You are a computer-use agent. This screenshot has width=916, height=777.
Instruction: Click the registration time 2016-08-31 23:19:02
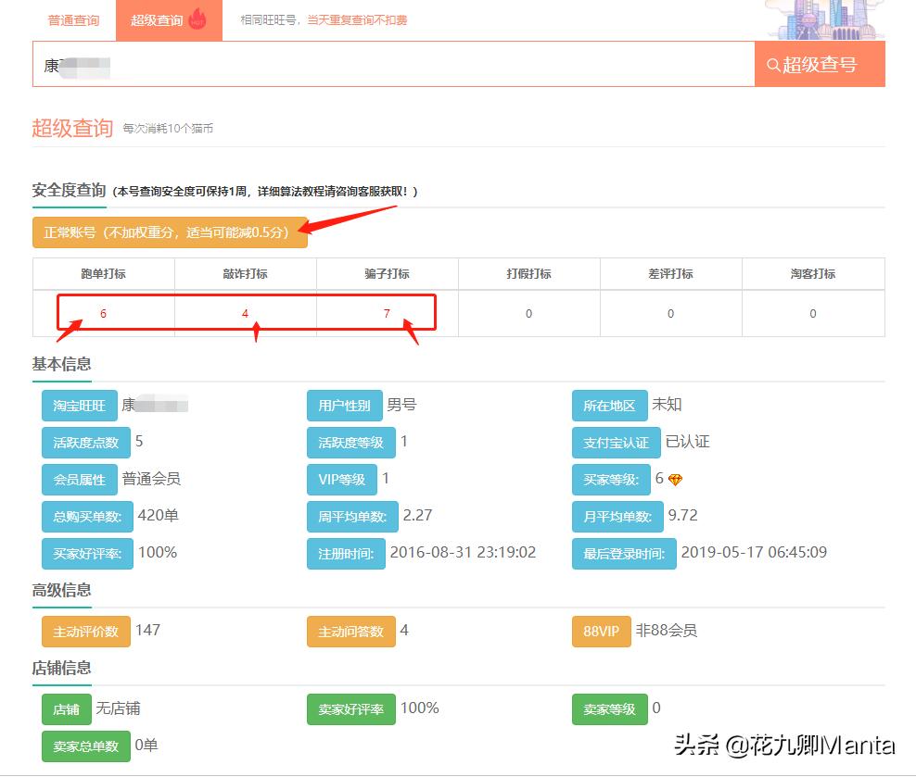[463, 552]
